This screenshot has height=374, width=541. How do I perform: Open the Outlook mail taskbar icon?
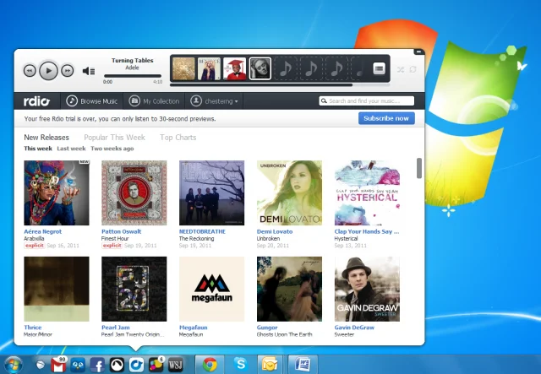(270, 365)
